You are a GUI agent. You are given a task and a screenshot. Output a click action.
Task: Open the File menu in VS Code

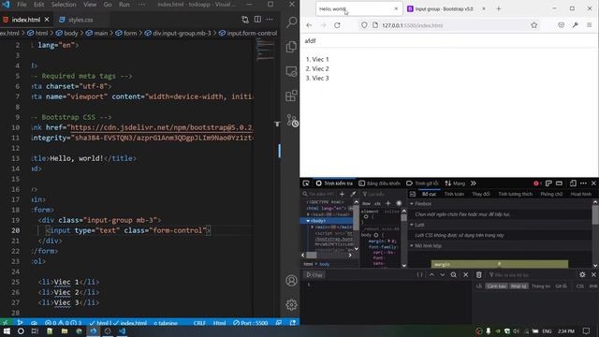click(22, 5)
